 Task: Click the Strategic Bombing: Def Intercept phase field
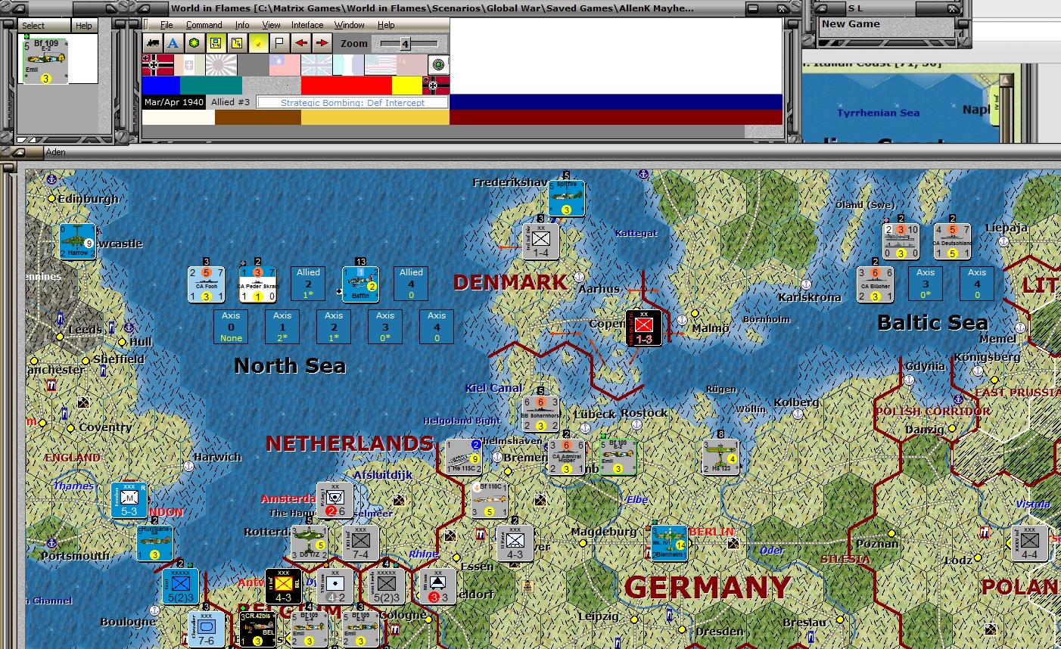point(353,102)
